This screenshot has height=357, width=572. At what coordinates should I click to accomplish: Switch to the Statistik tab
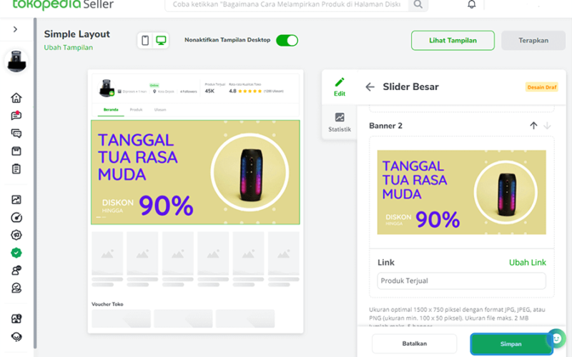(x=339, y=122)
